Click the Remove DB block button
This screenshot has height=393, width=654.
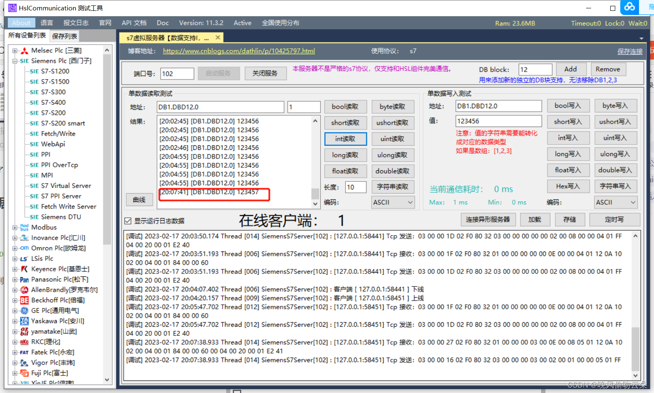pos(608,69)
